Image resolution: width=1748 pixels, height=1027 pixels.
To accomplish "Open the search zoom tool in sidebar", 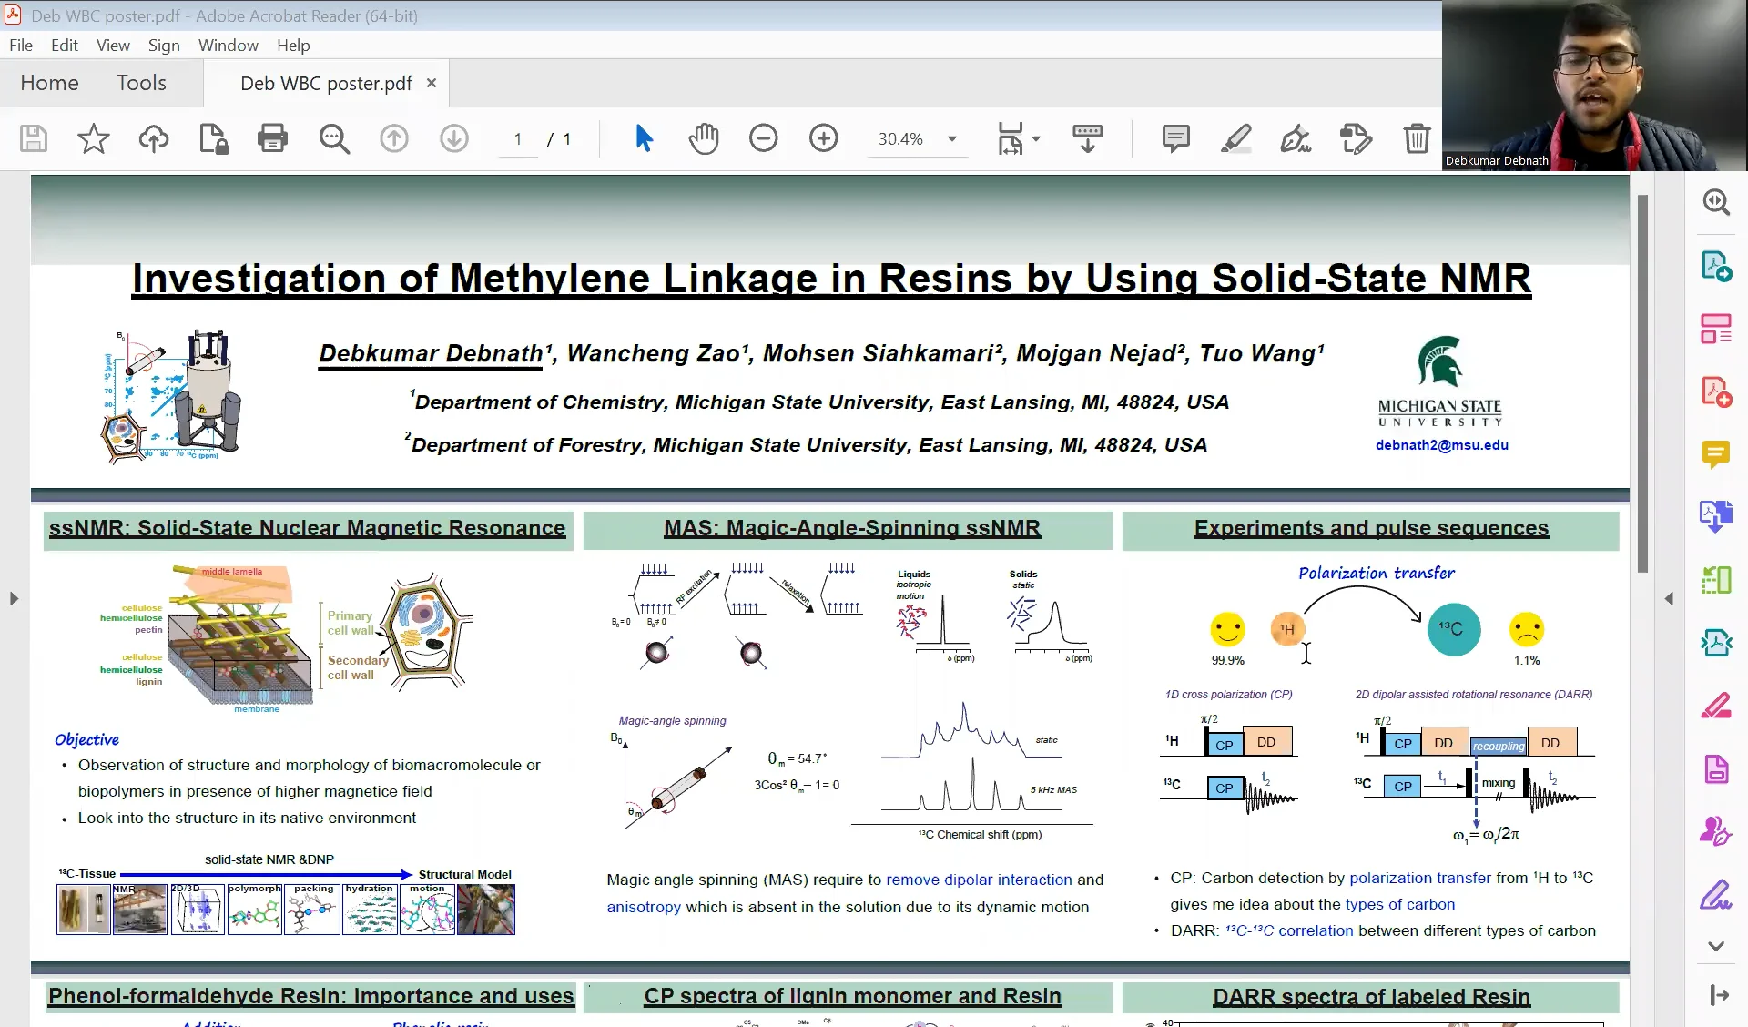I will (1716, 202).
